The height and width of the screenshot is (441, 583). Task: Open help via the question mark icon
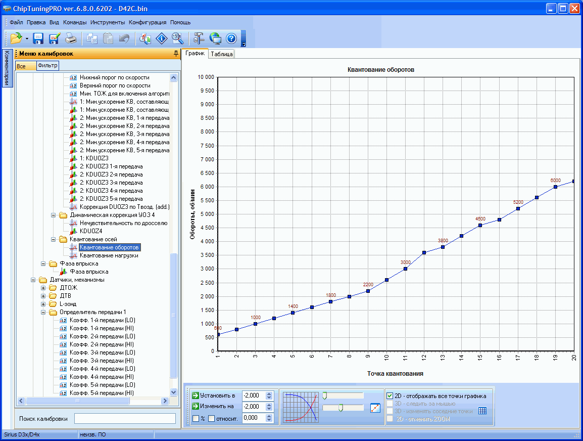click(231, 38)
